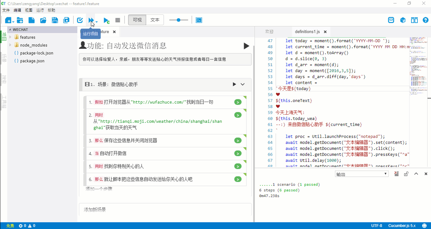This screenshot has height=229, width=431.
Task: Click green arrow on step 1
Action: 238,102
